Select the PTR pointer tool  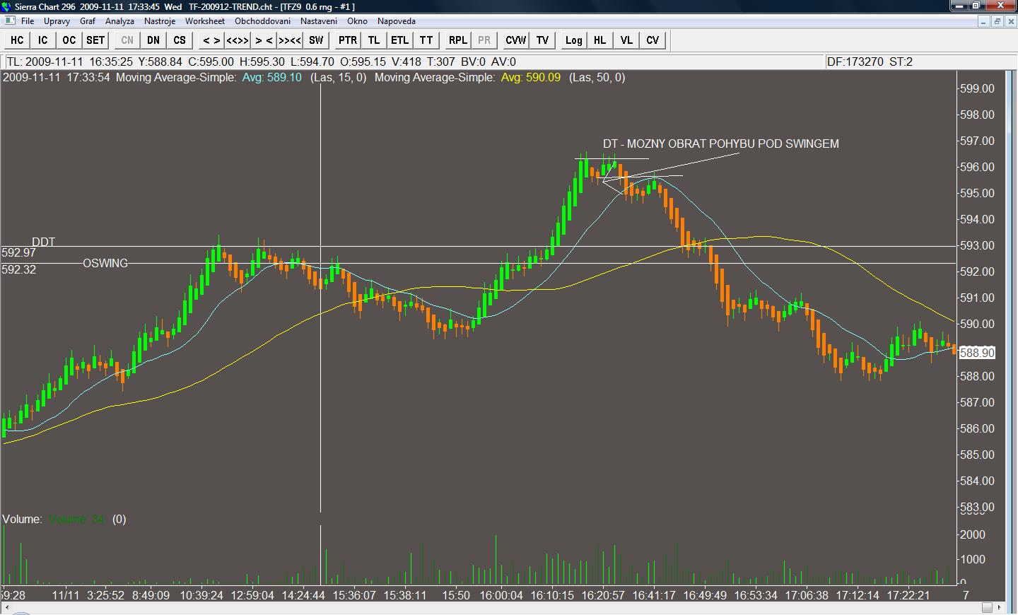[x=348, y=40]
